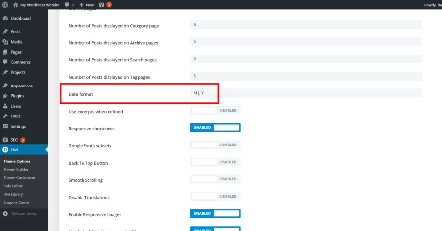
Task: Click 'Back To Top Button' label text
Action: coord(88,163)
